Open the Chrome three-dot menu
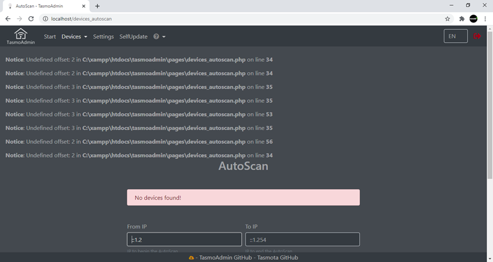The image size is (493, 262). 485,19
